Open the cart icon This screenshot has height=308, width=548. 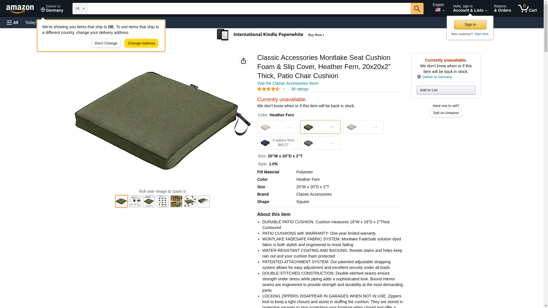tap(527, 9)
